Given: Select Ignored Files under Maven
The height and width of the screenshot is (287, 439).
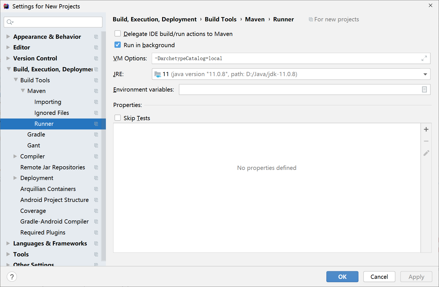Looking at the screenshot, I should 52,113.
